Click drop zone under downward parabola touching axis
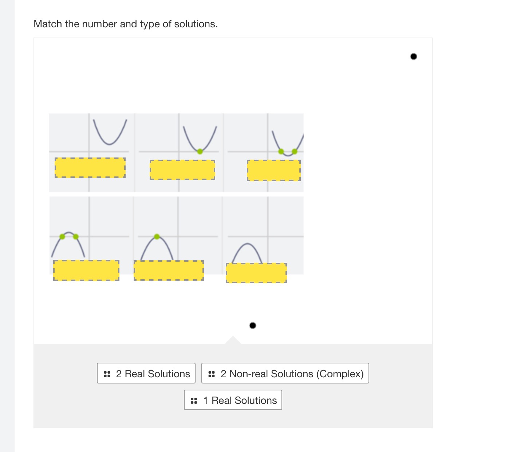The image size is (528, 452). [x=169, y=270]
